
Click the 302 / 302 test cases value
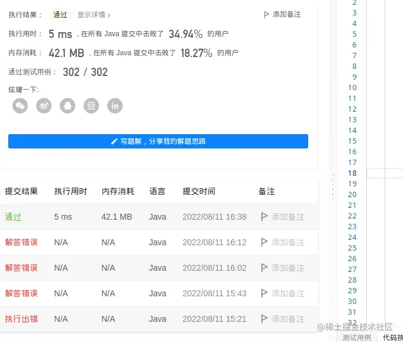coord(85,72)
